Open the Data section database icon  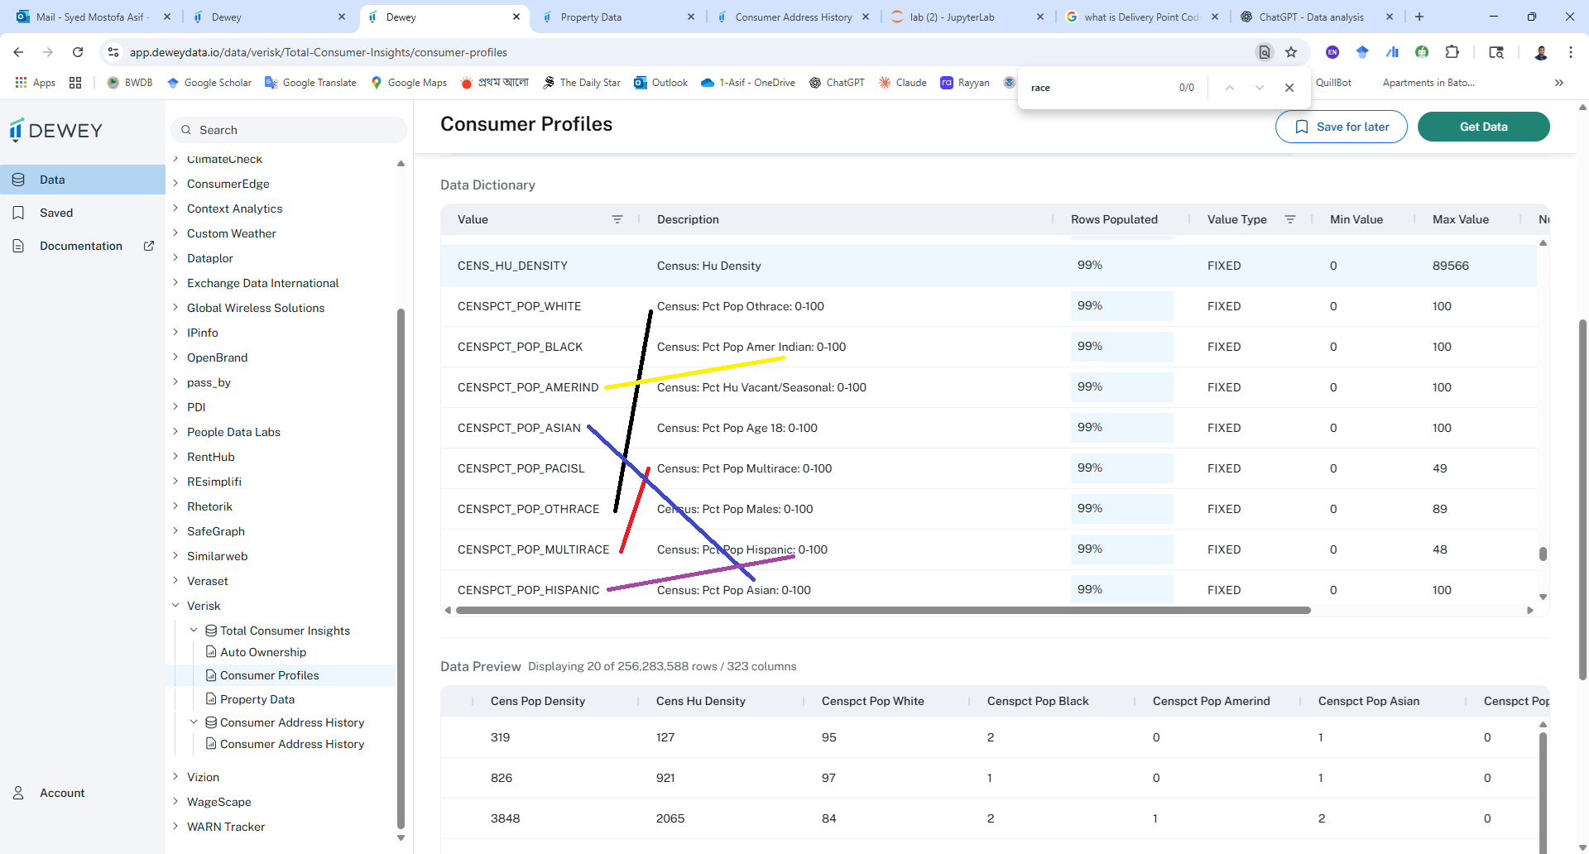[18, 180]
